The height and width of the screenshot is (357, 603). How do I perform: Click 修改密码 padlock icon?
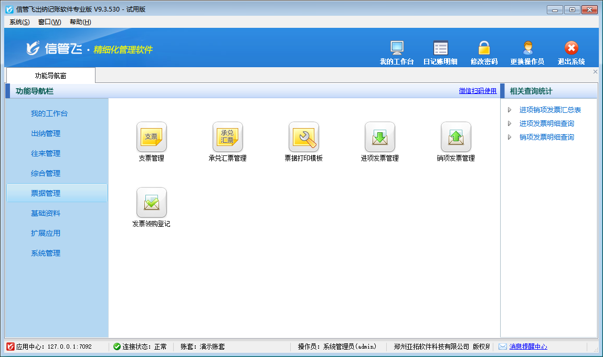point(484,48)
